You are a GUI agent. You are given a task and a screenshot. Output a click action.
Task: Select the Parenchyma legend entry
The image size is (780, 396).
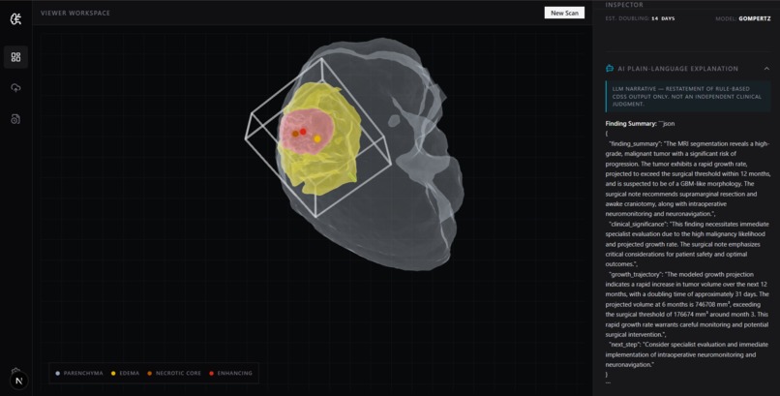point(79,373)
